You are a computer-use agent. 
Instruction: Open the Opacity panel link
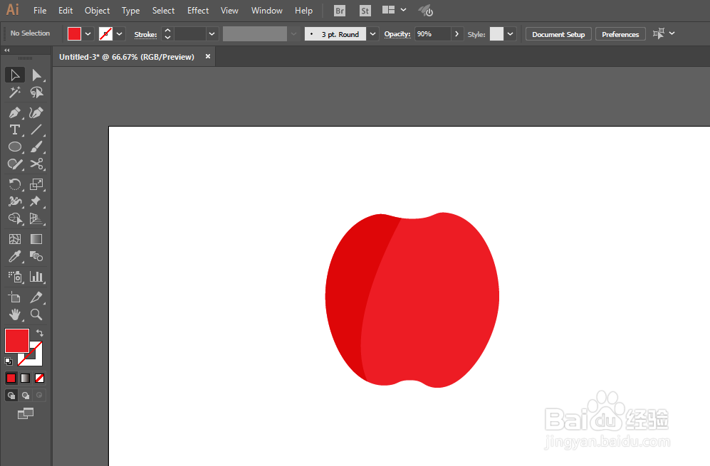tap(397, 34)
